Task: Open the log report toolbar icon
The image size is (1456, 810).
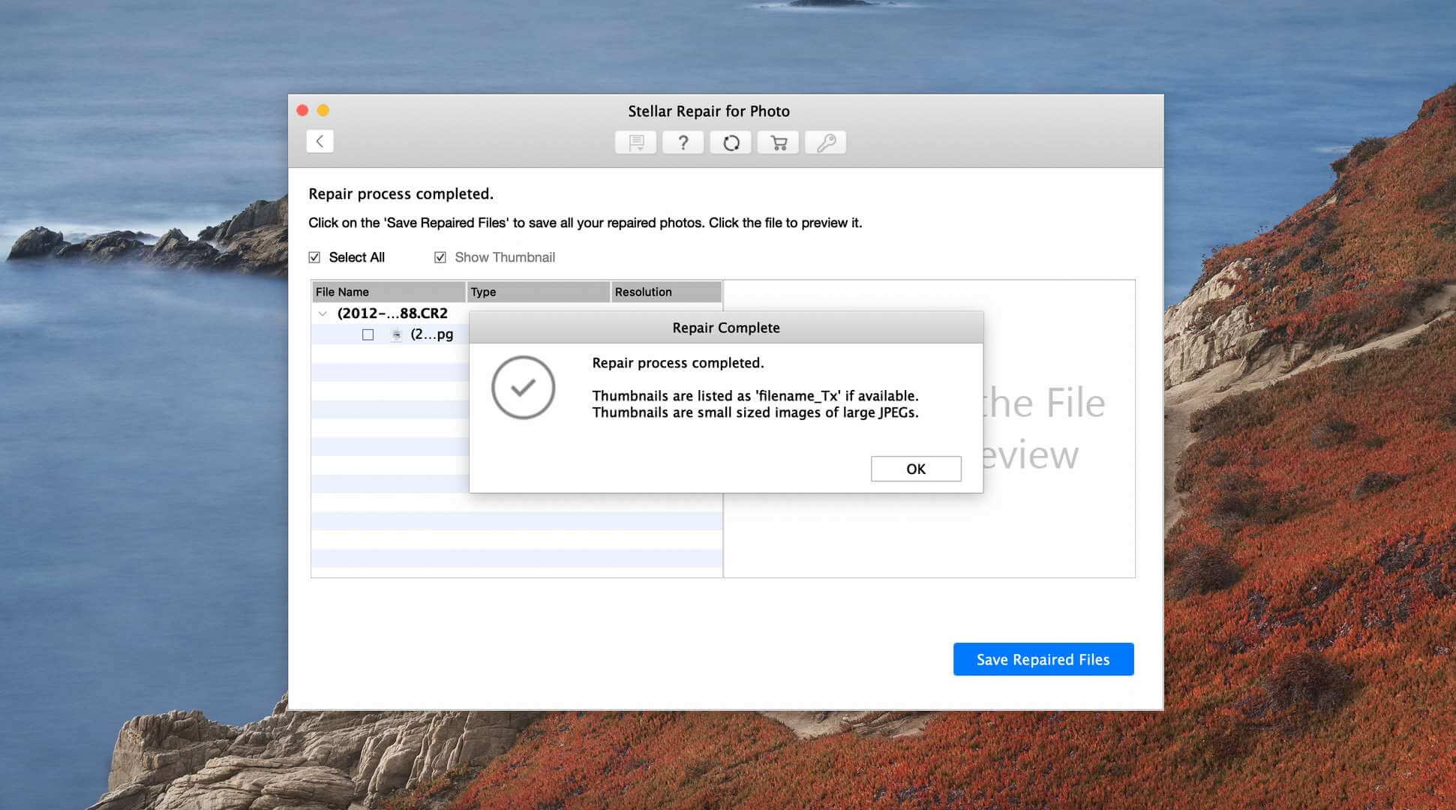Action: [636, 142]
